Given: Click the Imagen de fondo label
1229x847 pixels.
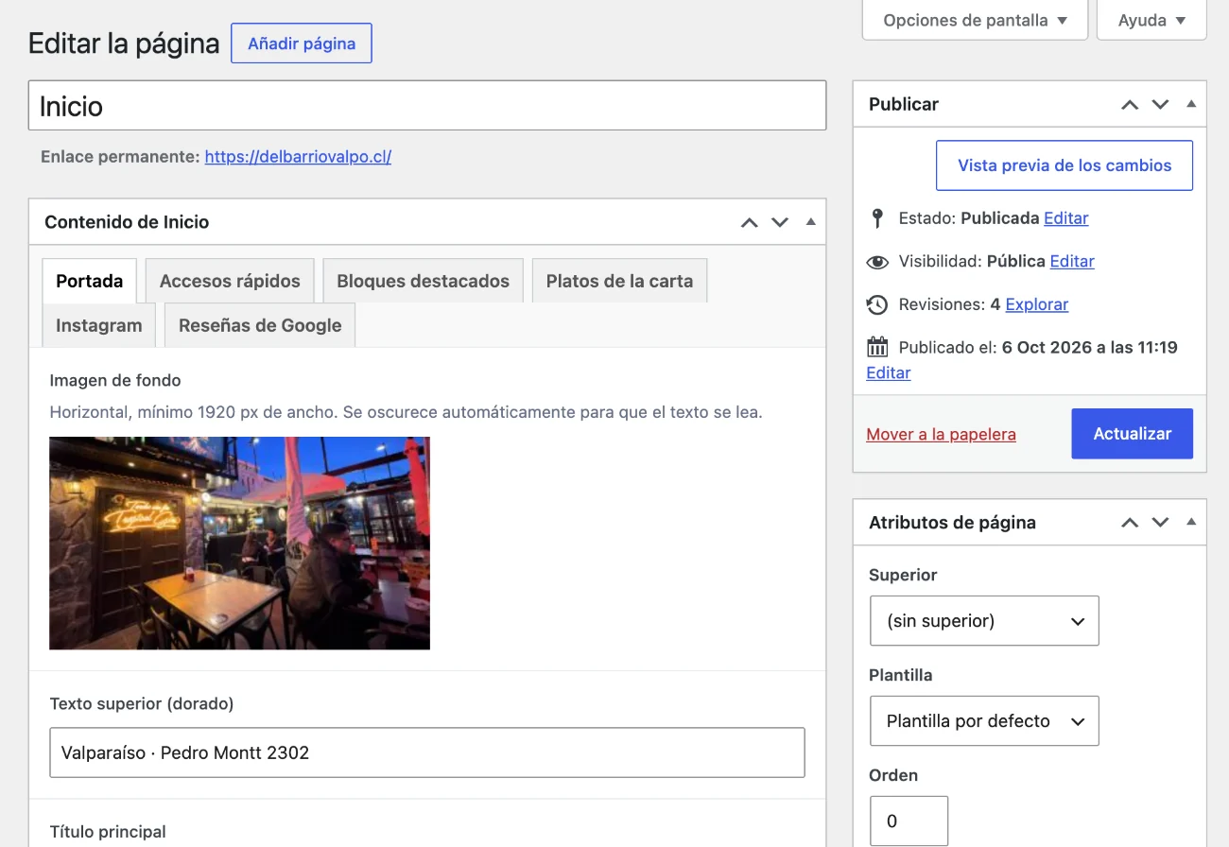Looking at the screenshot, I should 115,380.
